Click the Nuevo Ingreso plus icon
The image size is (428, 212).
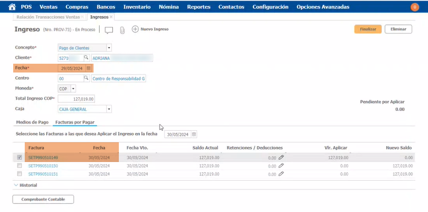point(135,29)
